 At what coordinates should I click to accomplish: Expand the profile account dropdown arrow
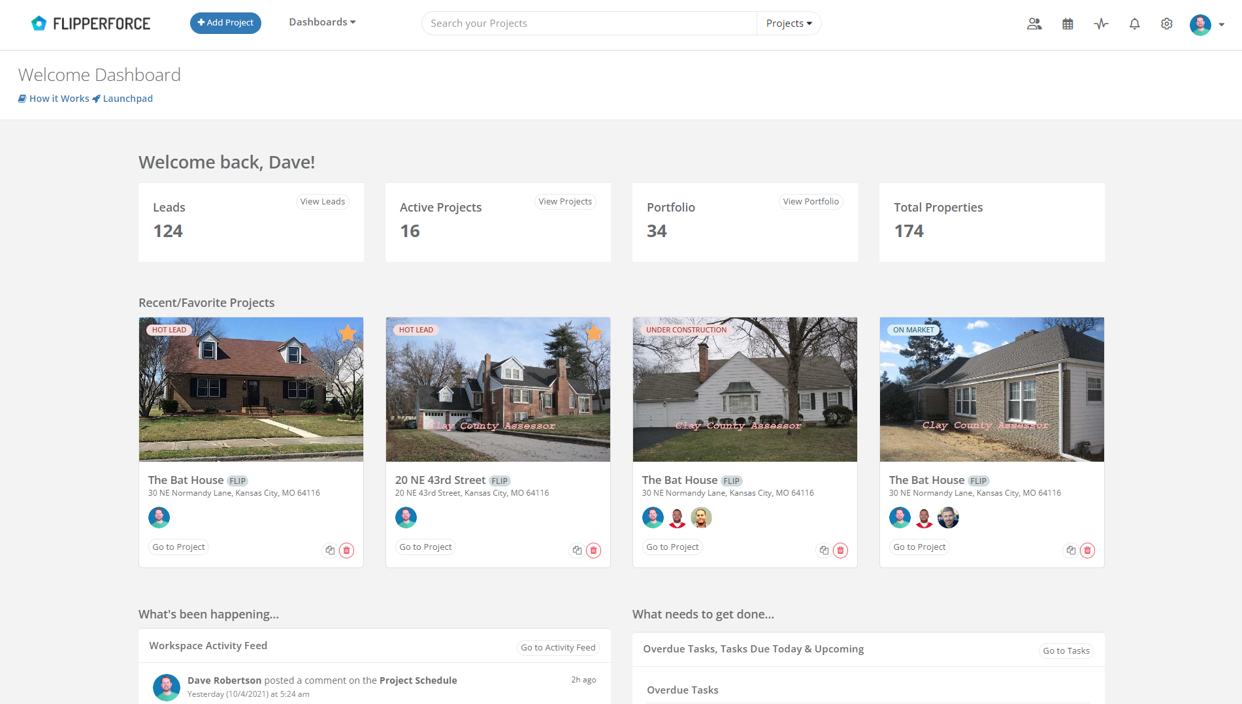click(1222, 24)
